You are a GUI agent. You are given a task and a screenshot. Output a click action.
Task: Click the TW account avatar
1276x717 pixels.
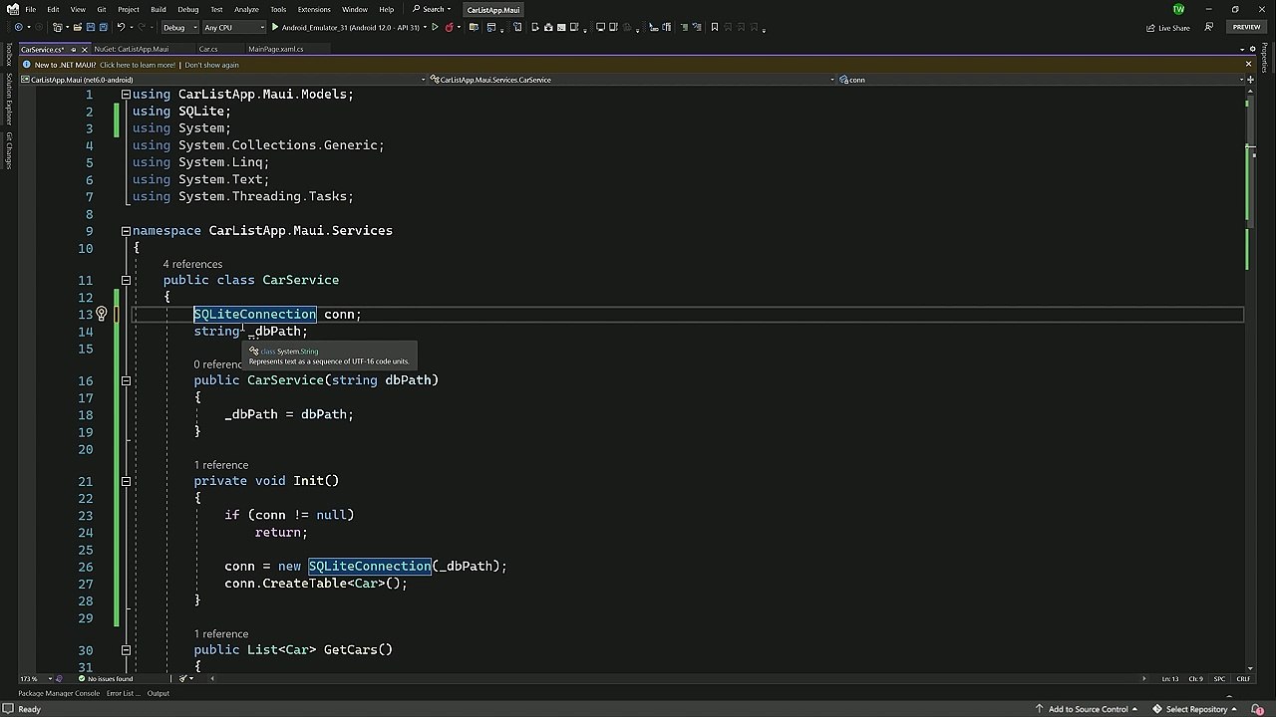click(1178, 9)
